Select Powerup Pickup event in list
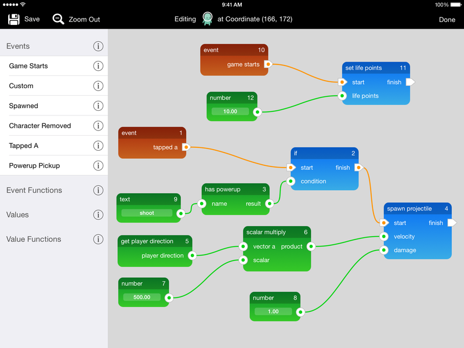 click(54, 165)
